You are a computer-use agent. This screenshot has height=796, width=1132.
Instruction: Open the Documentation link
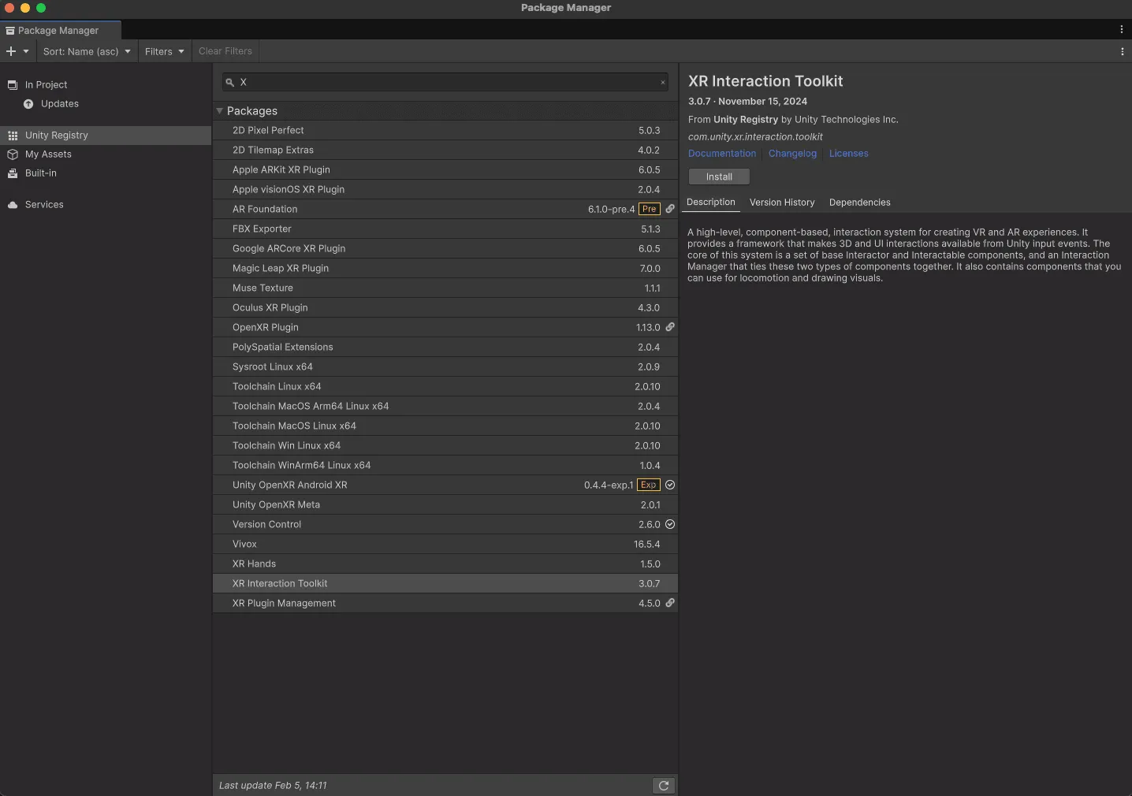pos(721,154)
